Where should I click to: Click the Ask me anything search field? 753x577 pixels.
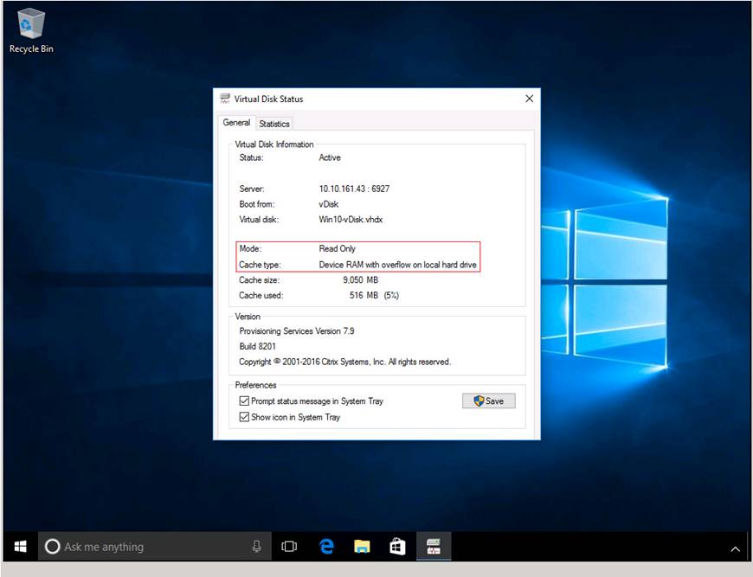tap(155, 546)
